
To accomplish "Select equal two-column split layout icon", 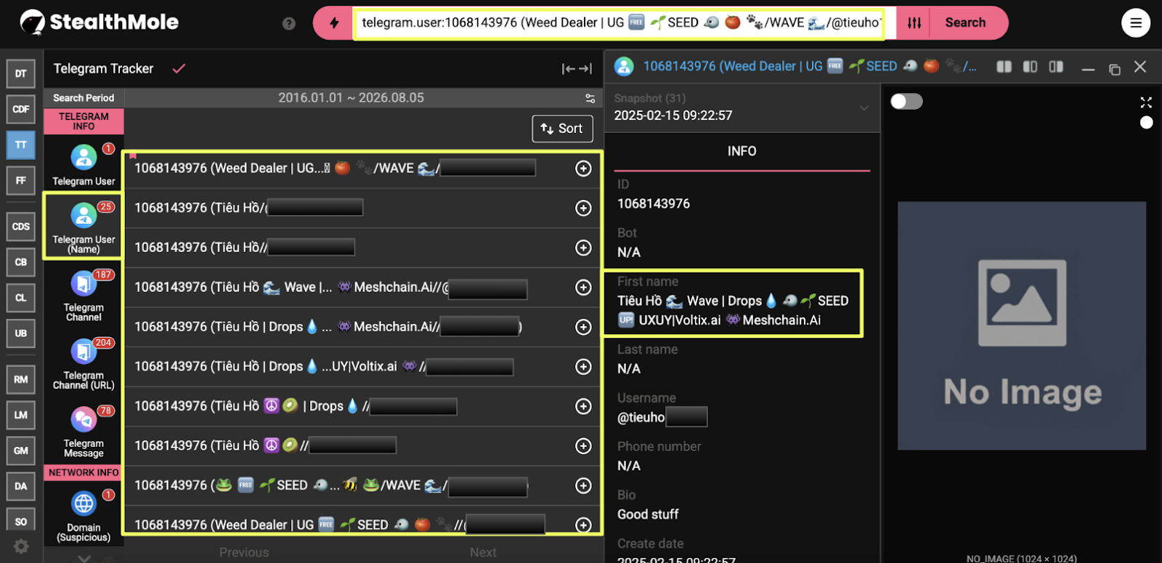I will click(1004, 67).
